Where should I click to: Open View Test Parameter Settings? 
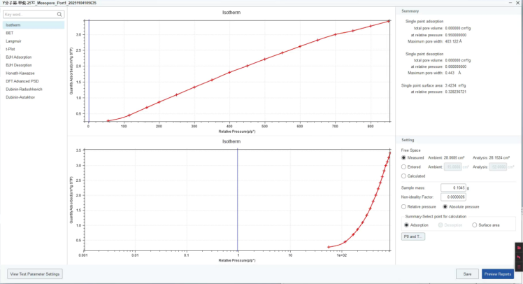pyautogui.click(x=34, y=274)
